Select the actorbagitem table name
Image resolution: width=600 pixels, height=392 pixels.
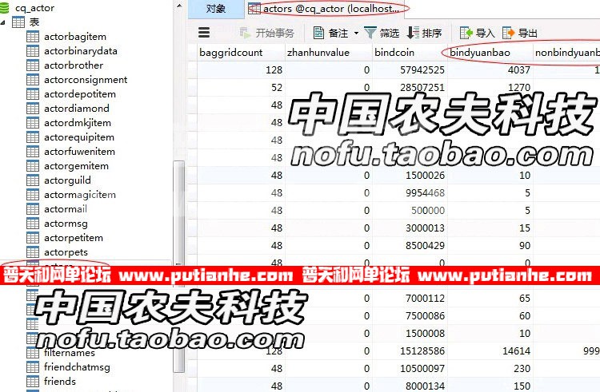coord(75,37)
